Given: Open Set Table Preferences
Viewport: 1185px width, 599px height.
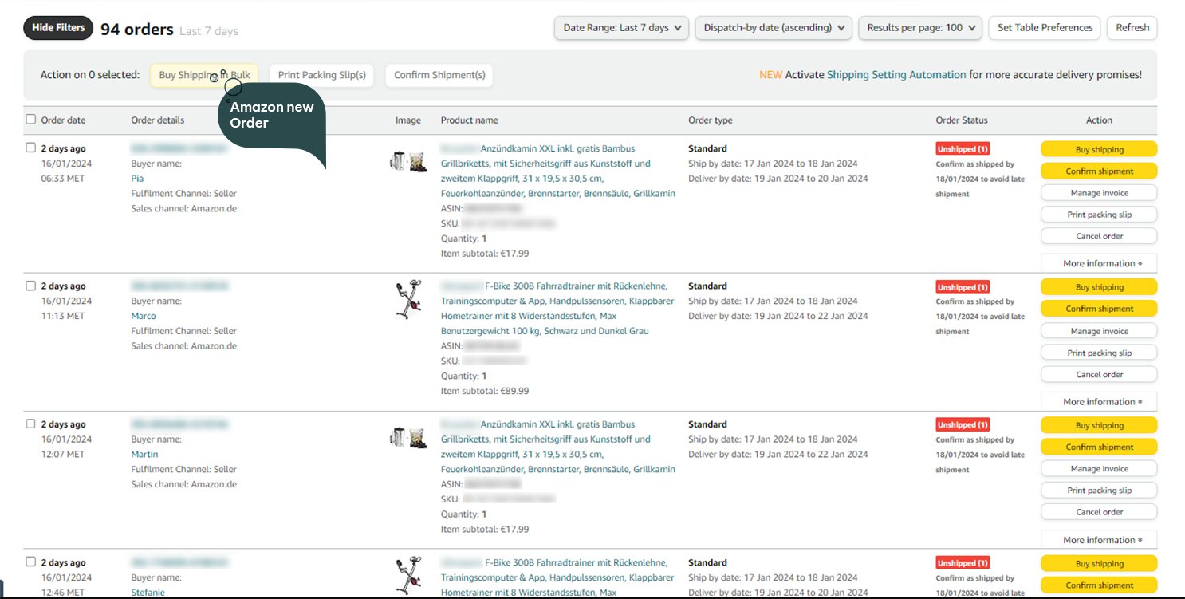Looking at the screenshot, I should tap(1044, 27).
